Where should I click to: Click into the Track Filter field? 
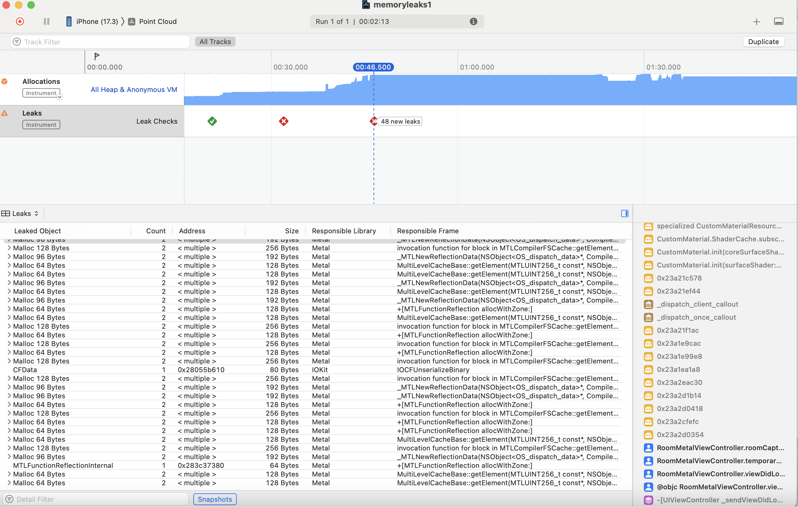point(100,42)
